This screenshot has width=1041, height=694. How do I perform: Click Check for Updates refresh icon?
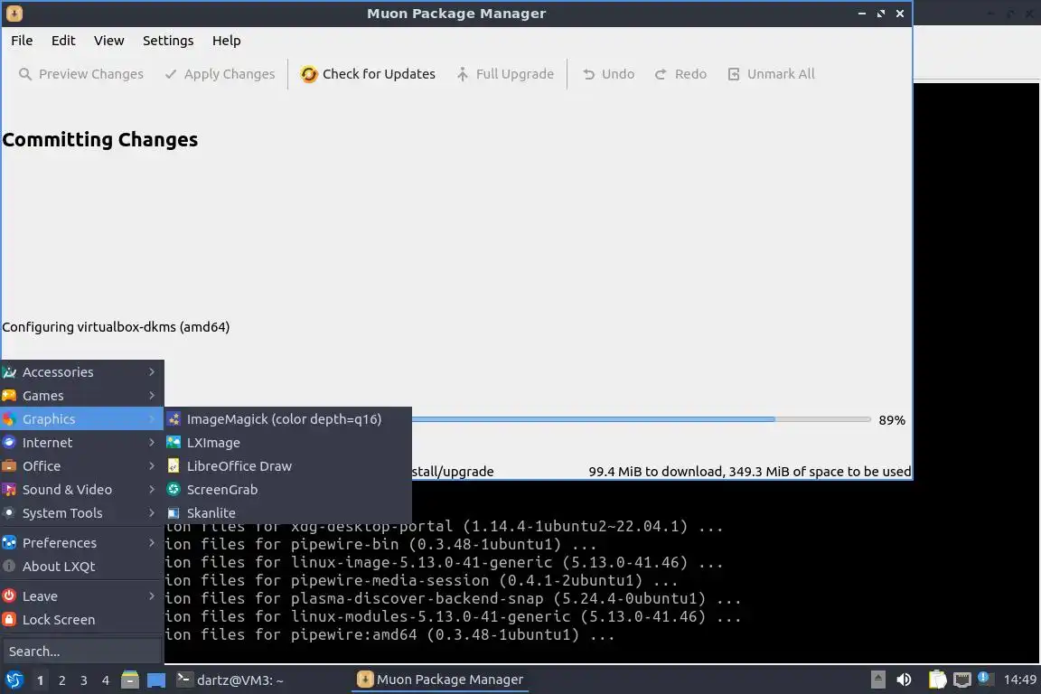tap(309, 74)
